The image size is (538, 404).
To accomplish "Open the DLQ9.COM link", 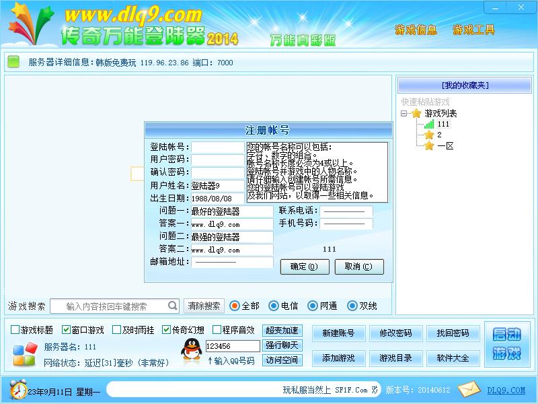I will pyautogui.click(x=506, y=391).
